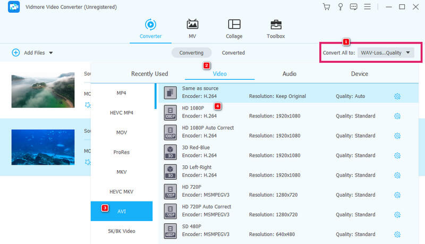
Task: Show the Recently Used formats
Action: pos(149,74)
